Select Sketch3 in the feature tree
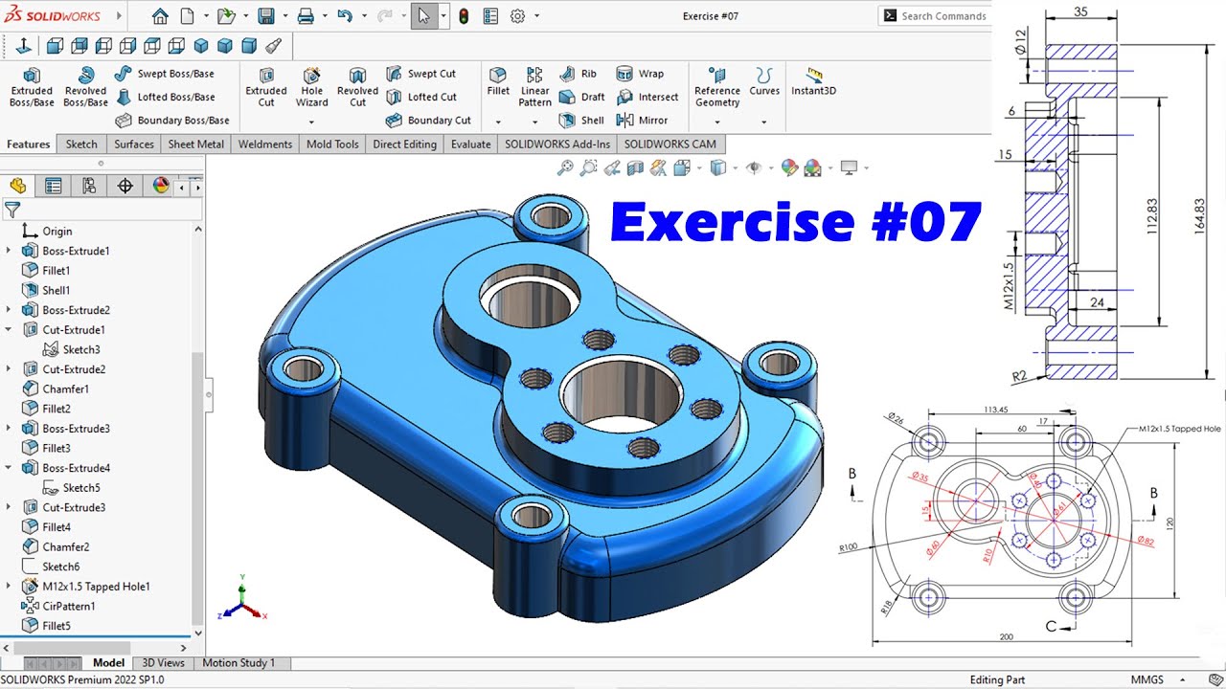The image size is (1226, 689). (x=72, y=349)
